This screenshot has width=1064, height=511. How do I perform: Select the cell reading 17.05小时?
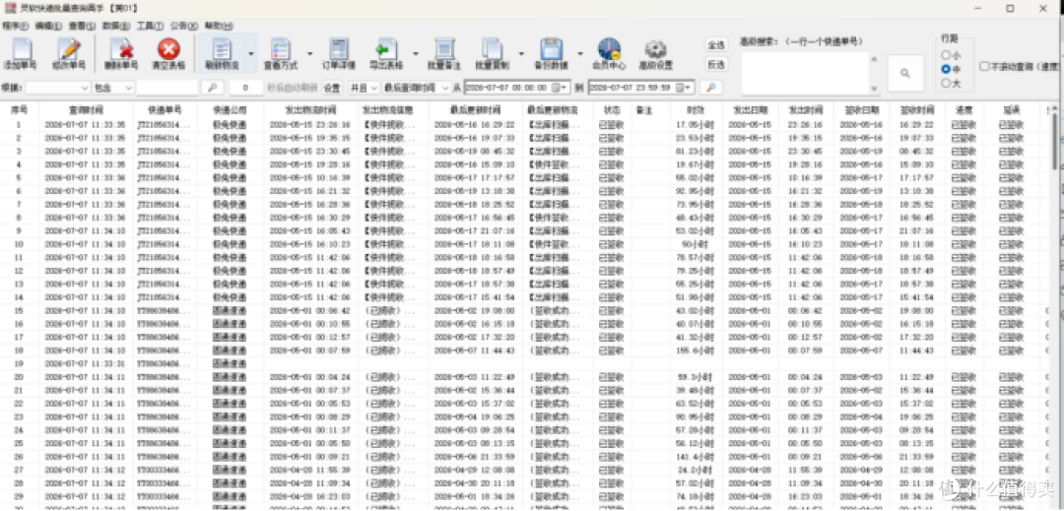point(696,125)
